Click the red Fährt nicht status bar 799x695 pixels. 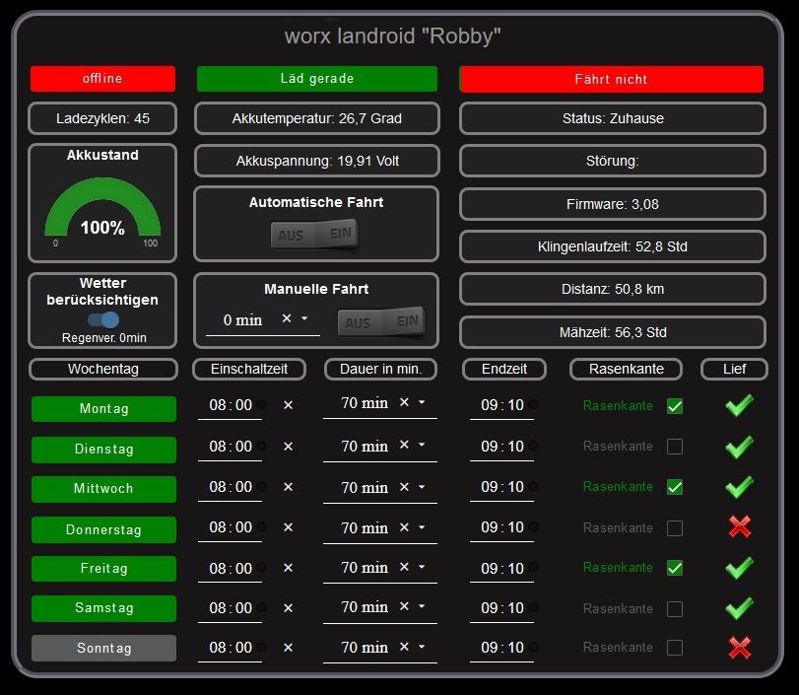(612, 79)
